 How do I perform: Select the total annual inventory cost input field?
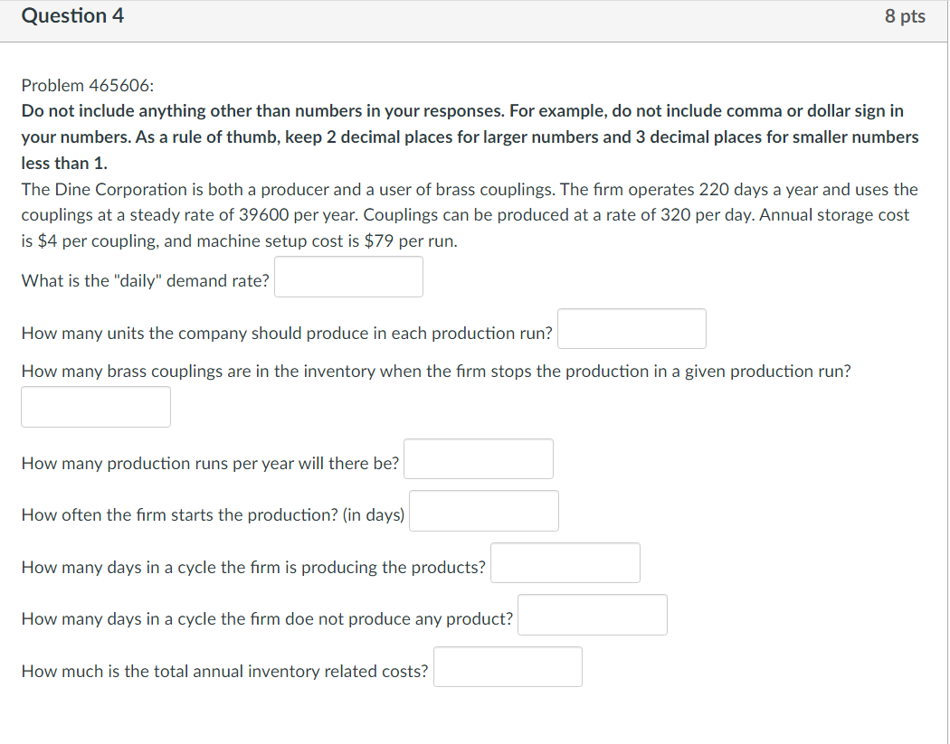point(508,666)
